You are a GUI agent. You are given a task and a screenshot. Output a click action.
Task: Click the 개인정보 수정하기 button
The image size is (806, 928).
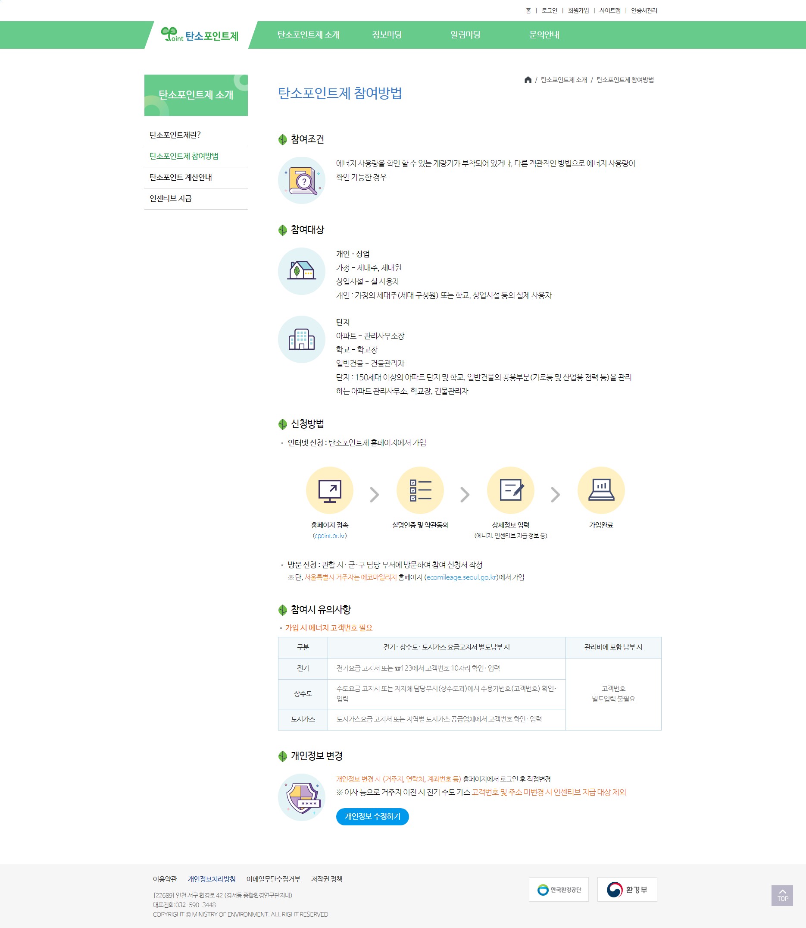tap(372, 816)
